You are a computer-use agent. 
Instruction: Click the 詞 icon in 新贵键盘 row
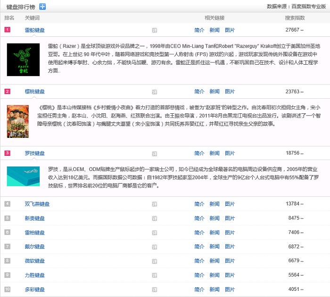pyautogui.click(x=155, y=218)
